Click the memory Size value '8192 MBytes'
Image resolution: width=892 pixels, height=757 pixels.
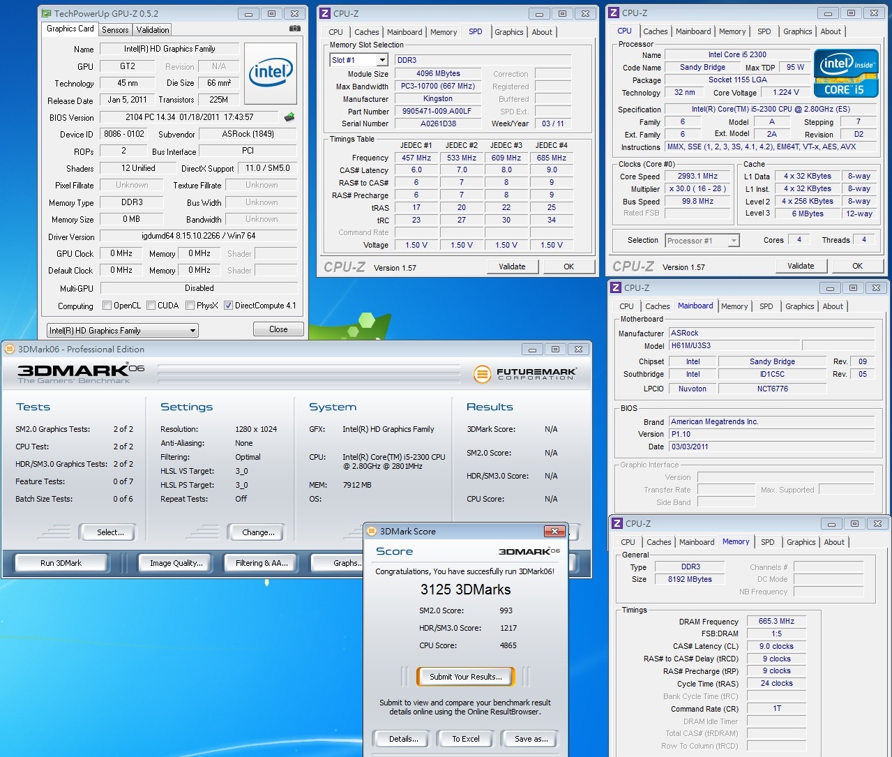tap(690, 579)
